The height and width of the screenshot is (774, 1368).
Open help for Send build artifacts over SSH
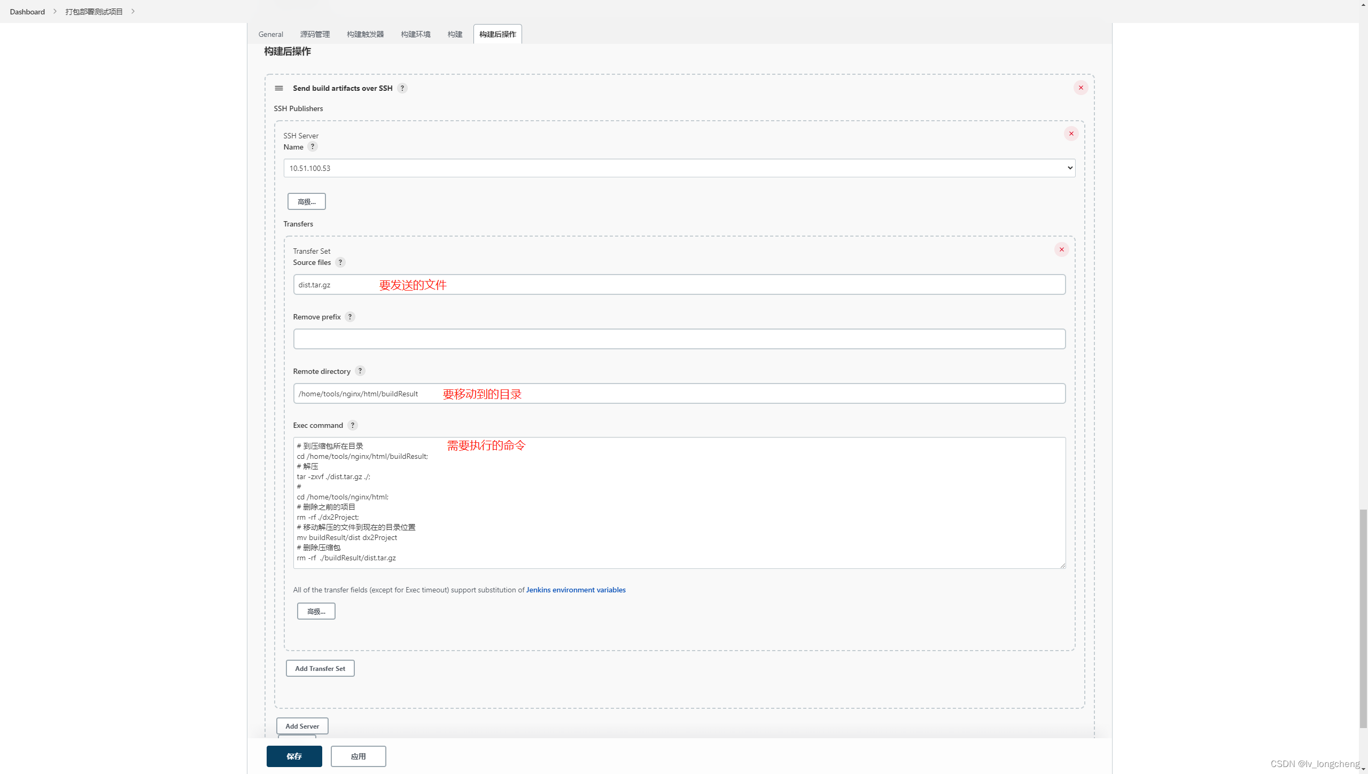tap(402, 88)
